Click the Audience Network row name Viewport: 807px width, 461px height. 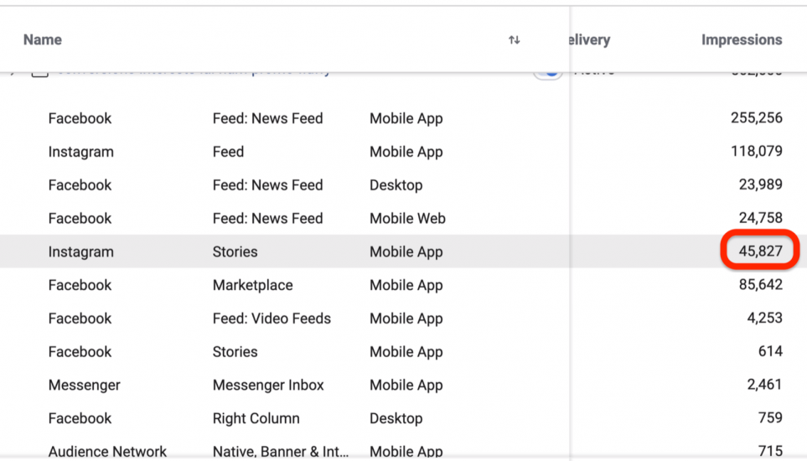tap(107, 452)
